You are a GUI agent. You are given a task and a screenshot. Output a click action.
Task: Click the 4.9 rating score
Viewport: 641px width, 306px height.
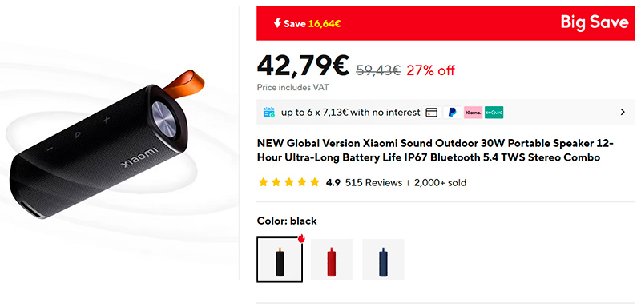tap(333, 182)
